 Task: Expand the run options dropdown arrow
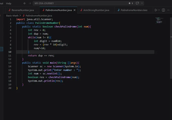pos(159,10)
